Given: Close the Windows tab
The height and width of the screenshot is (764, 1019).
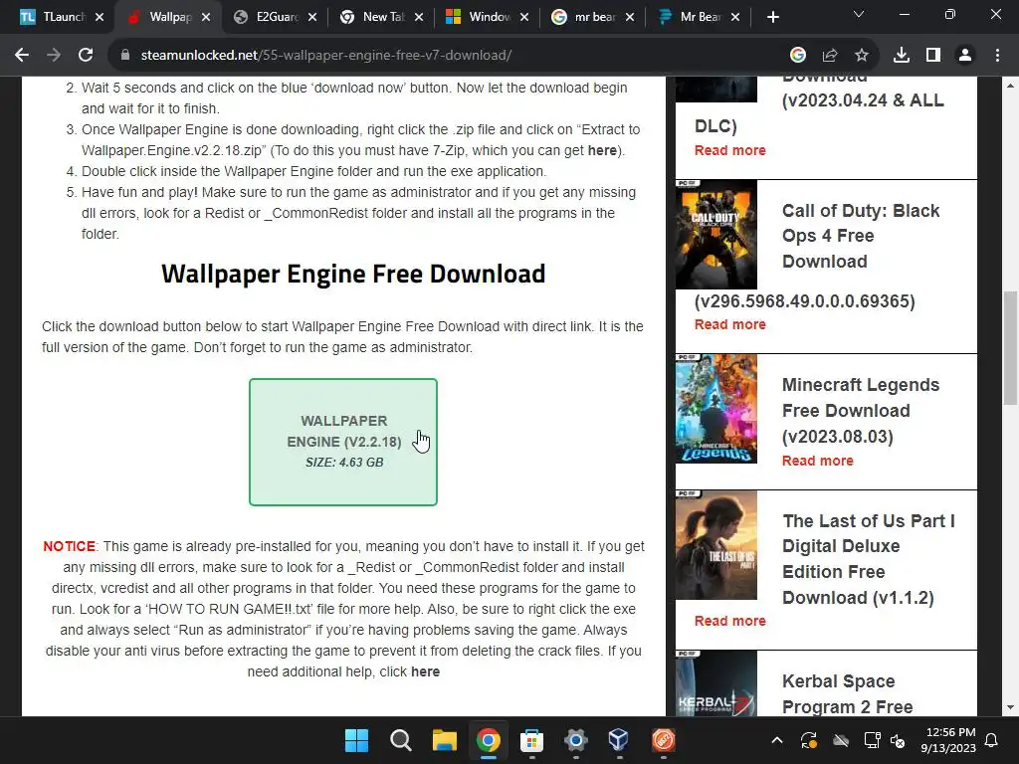Looking at the screenshot, I should tap(524, 18).
